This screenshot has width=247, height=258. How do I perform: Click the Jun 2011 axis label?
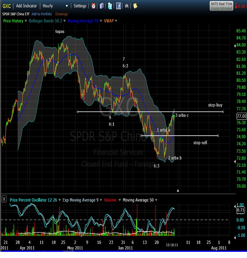tap(125, 248)
